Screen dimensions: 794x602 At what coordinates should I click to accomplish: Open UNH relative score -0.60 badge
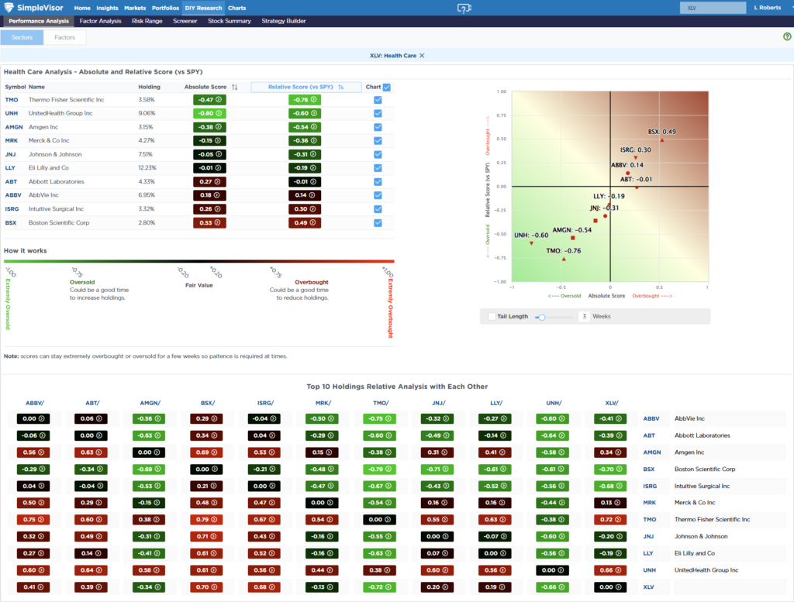(x=305, y=113)
